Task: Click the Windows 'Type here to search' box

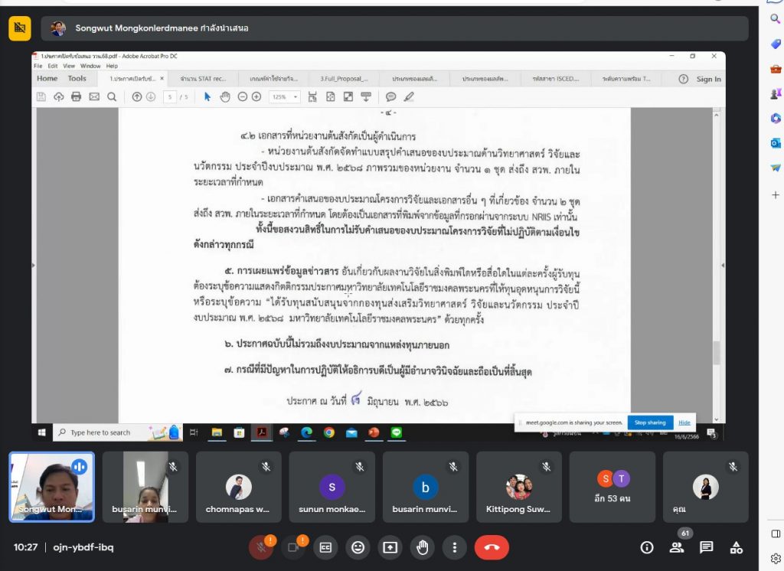Action: pyautogui.click(x=117, y=432)
